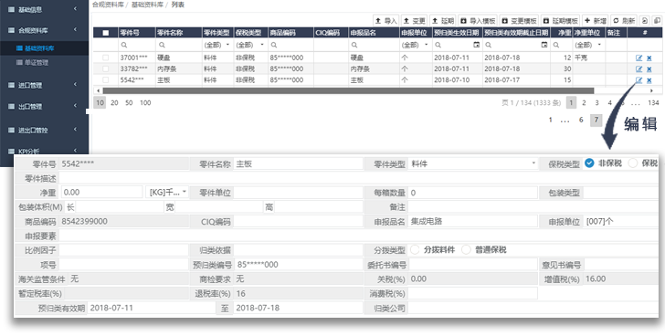Image resolution: width=665 pixels, height=336 pixels.
Task: Set page size to 50
Action: (x=129, y=102)
